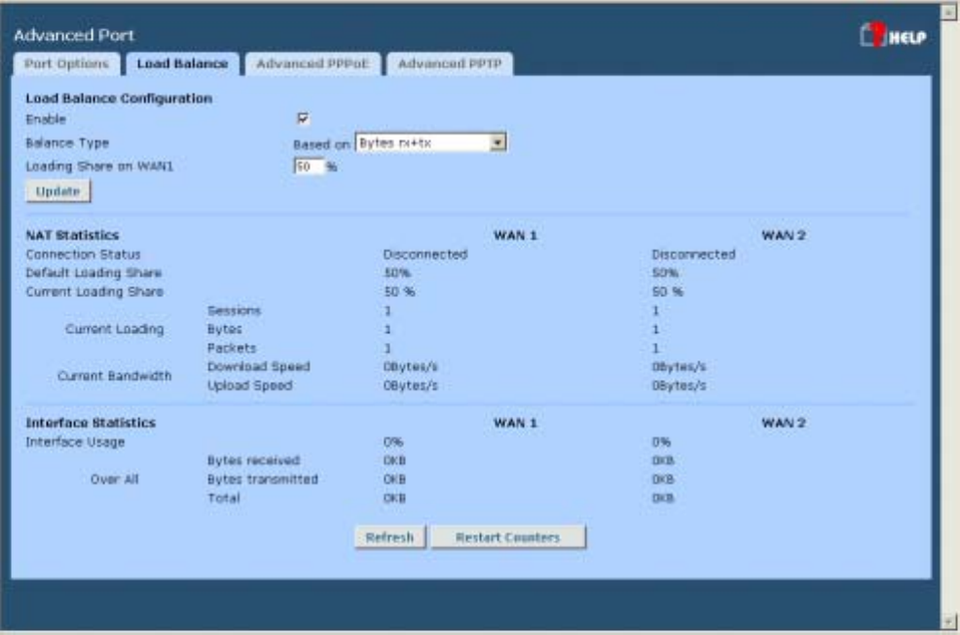Click the Connection Status label

(x=84, y=254)
